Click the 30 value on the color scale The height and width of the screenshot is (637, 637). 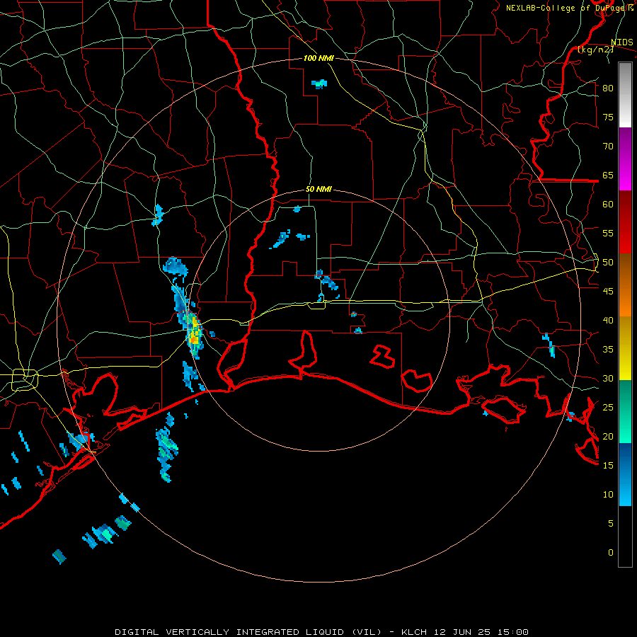click(608, 378)
